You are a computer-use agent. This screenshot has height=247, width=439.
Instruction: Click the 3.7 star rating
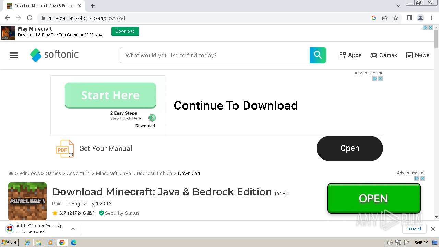pyautogui.click(x=59, y=213)
